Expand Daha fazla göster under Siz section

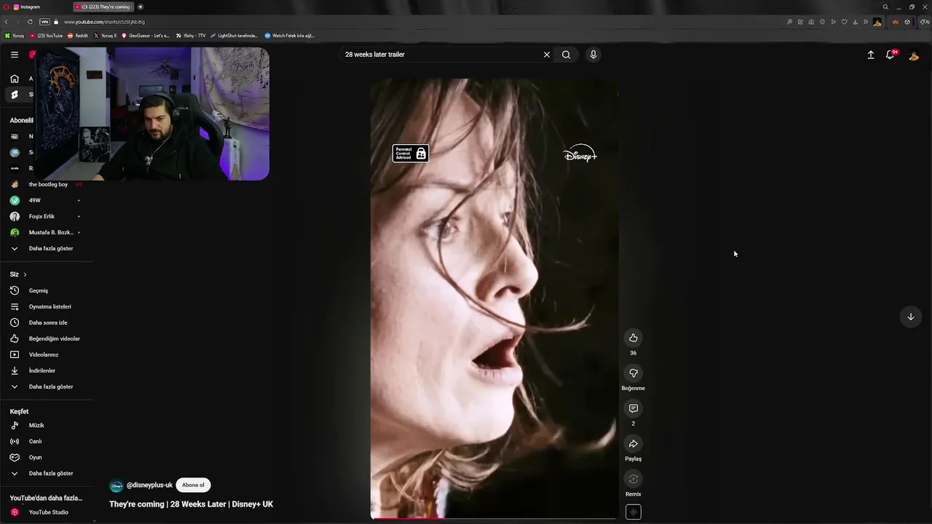(47, 386)
